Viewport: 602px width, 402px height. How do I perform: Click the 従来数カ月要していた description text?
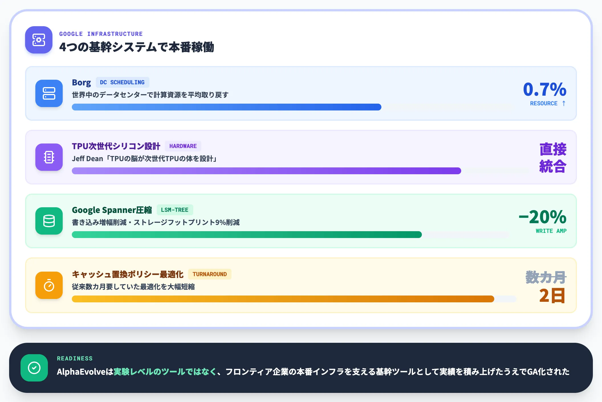[x=133, y=287]
